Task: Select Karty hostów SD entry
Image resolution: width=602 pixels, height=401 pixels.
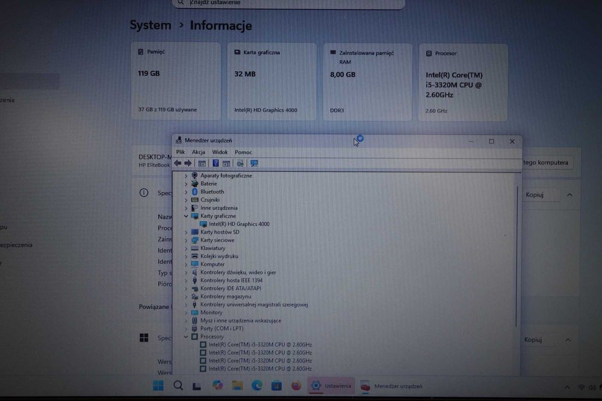Action: coord(220,232)
